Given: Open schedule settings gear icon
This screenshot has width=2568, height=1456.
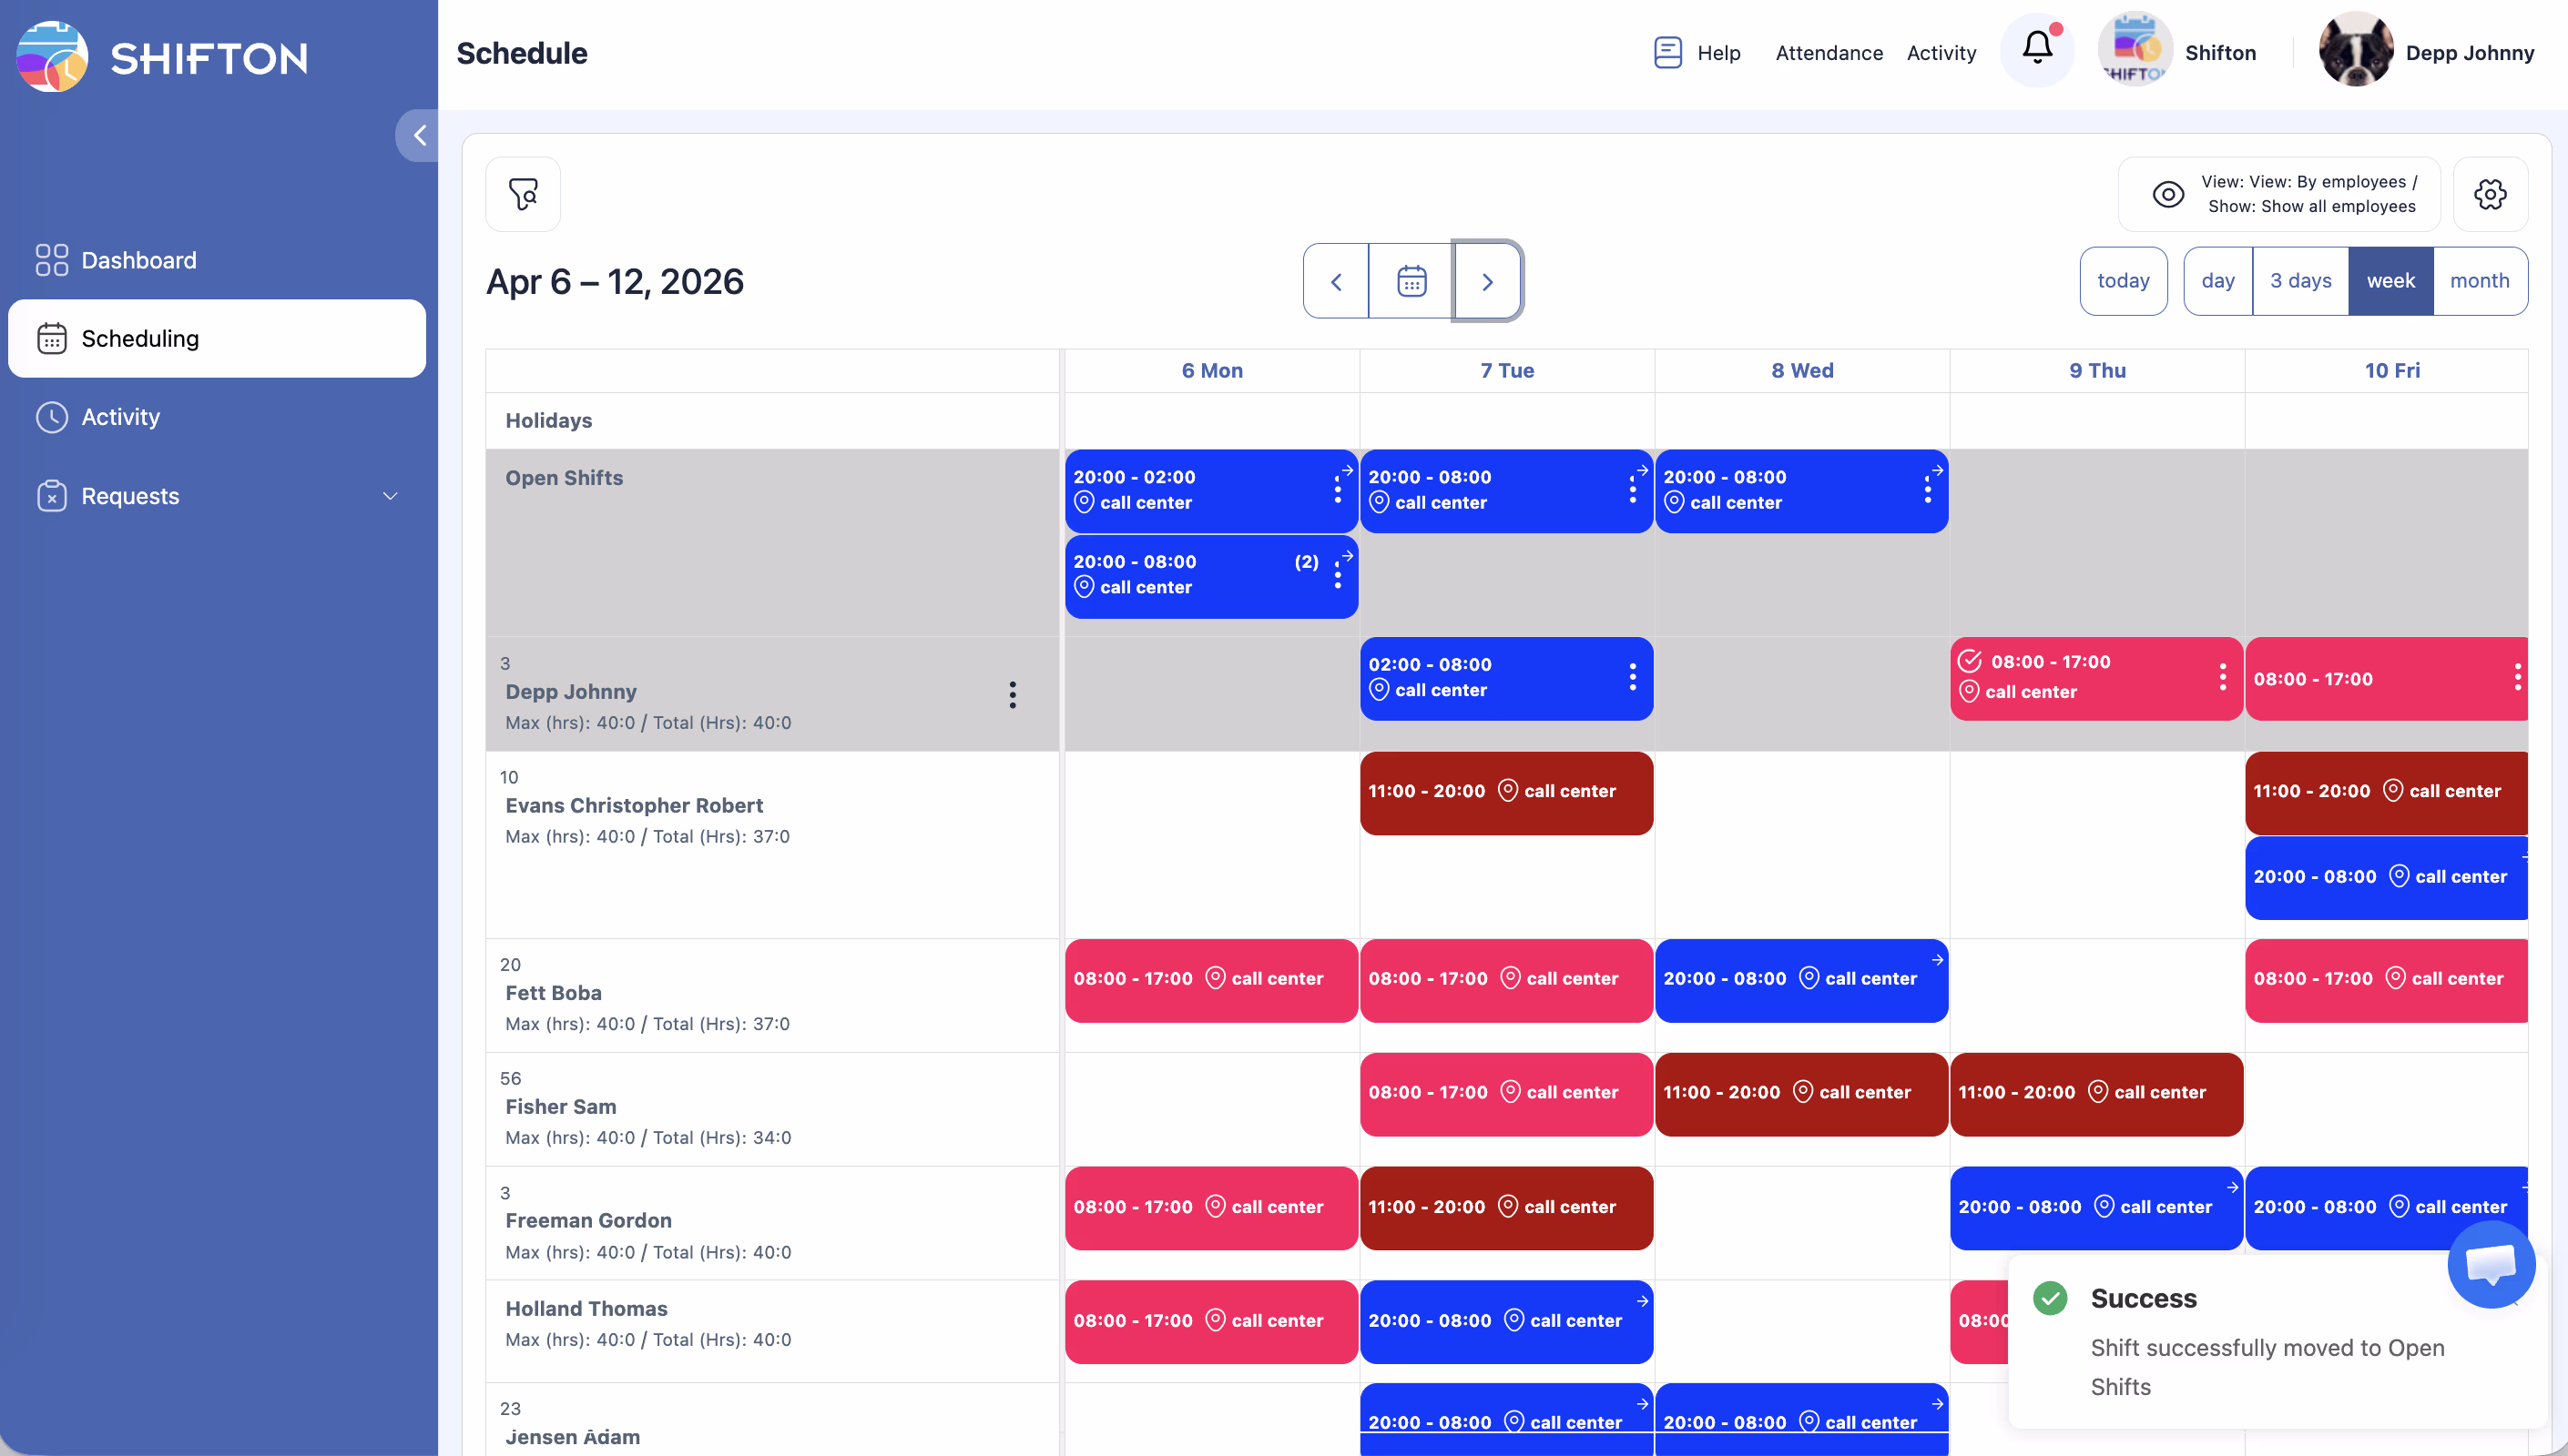Looking at the screenshot, I should (2490, 194).
